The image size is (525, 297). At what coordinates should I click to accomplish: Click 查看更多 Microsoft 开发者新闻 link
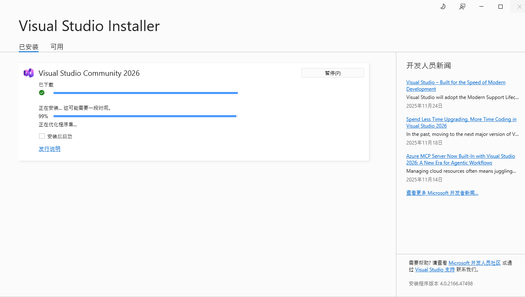coord(442,193)
